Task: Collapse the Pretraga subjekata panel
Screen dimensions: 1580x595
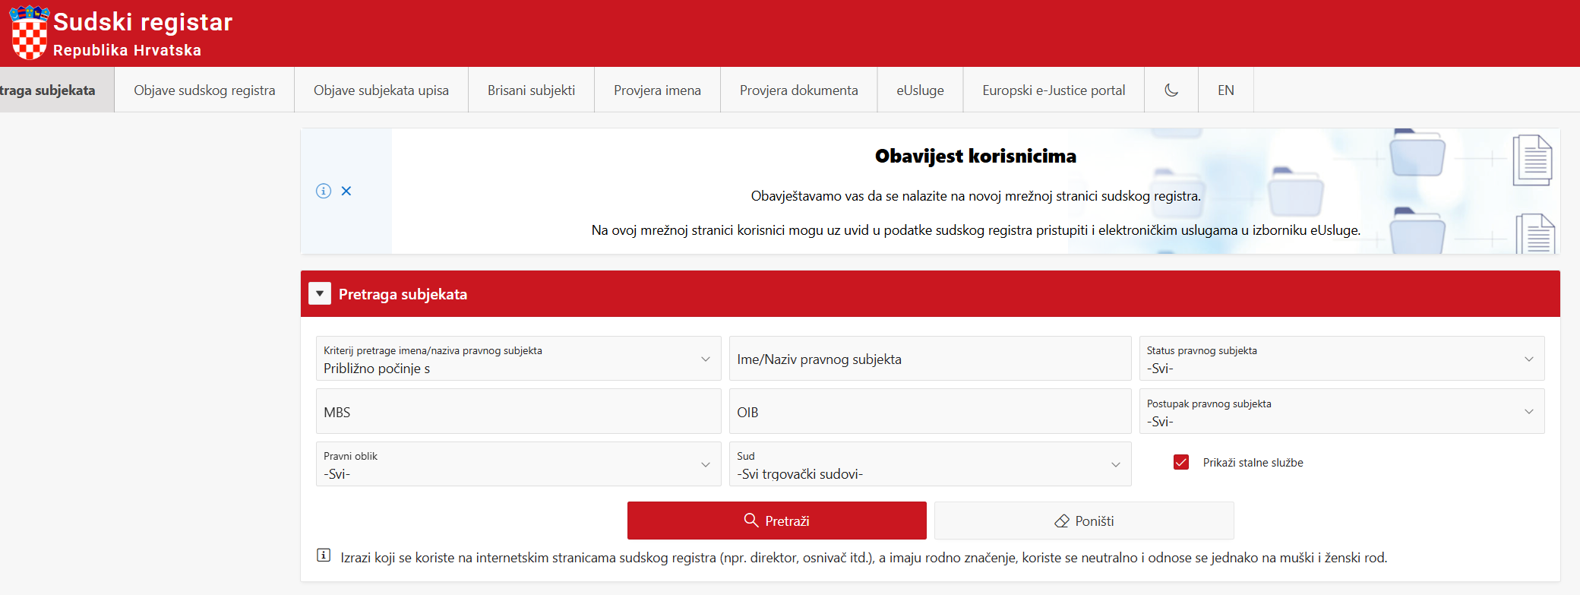Action: tap(320, 294)
